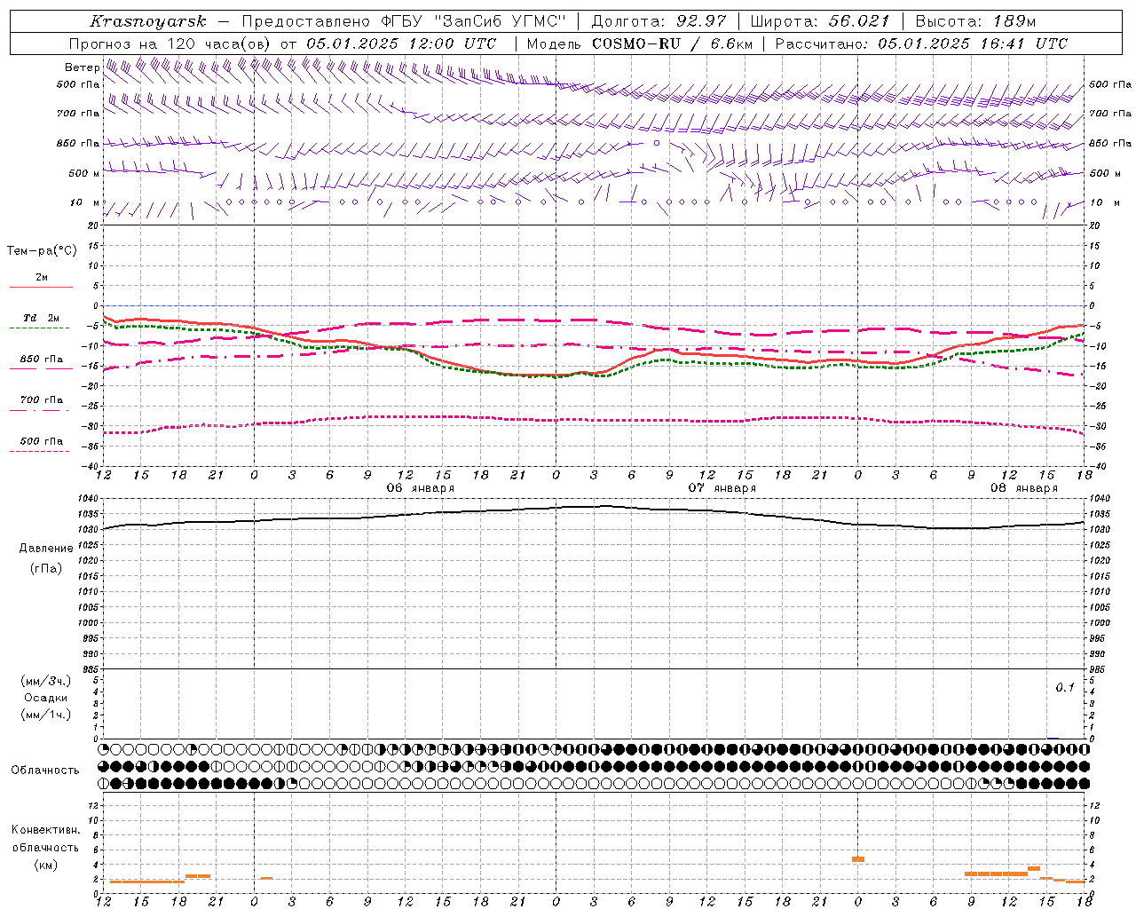Click the 'Модель COSMO-RU / 6.6км' text

click(639, 43)
